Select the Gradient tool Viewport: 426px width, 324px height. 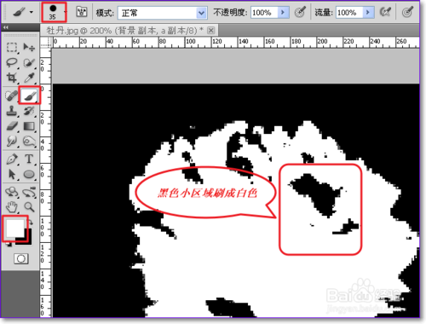click(29, 126)
